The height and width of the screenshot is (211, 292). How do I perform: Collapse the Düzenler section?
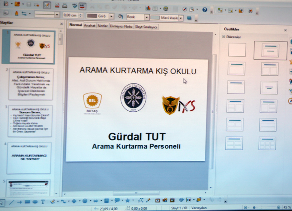[223, 37]
